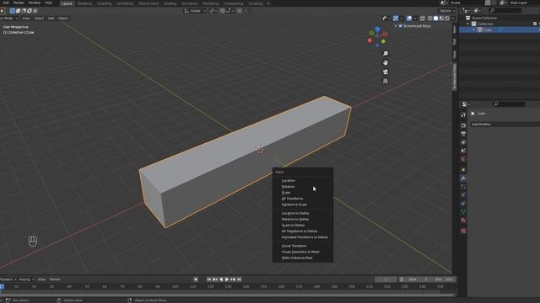Jump to first frame in timeline
Screen dimensions: 540x303
tap(209, 279)
